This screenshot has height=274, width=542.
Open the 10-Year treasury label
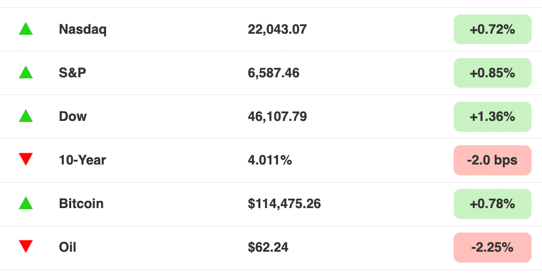(x=82, y=160)
